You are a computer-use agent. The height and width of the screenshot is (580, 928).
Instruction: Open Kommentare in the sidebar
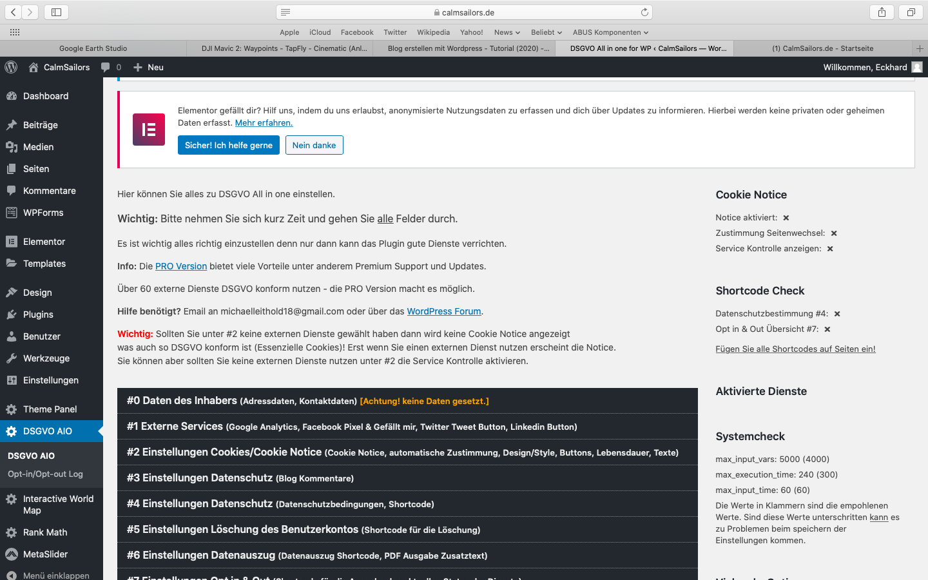point(52,191)
